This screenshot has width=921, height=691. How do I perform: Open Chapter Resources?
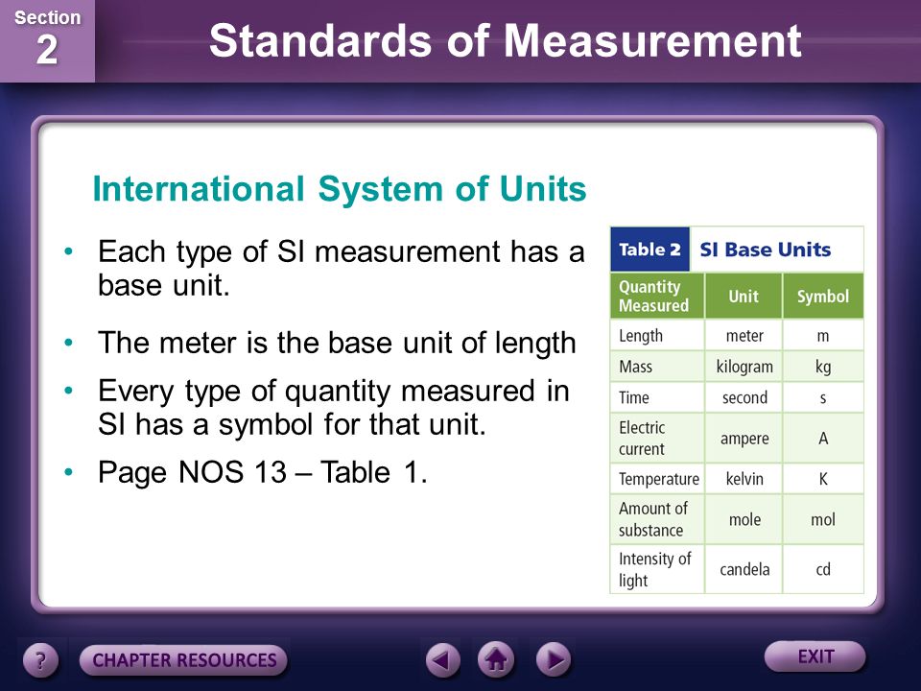click(184, 660)
